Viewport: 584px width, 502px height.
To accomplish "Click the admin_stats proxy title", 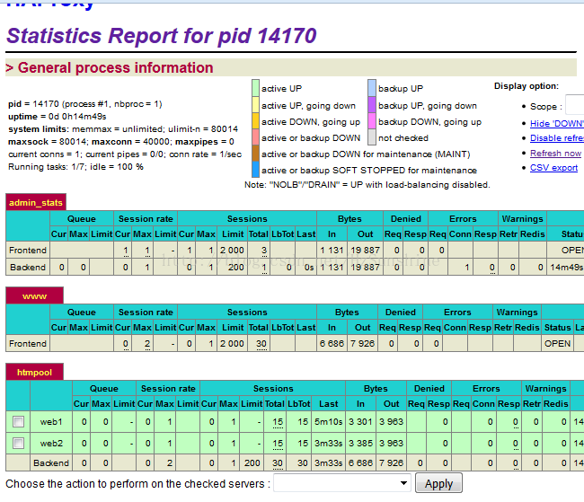I will [36, 203].
